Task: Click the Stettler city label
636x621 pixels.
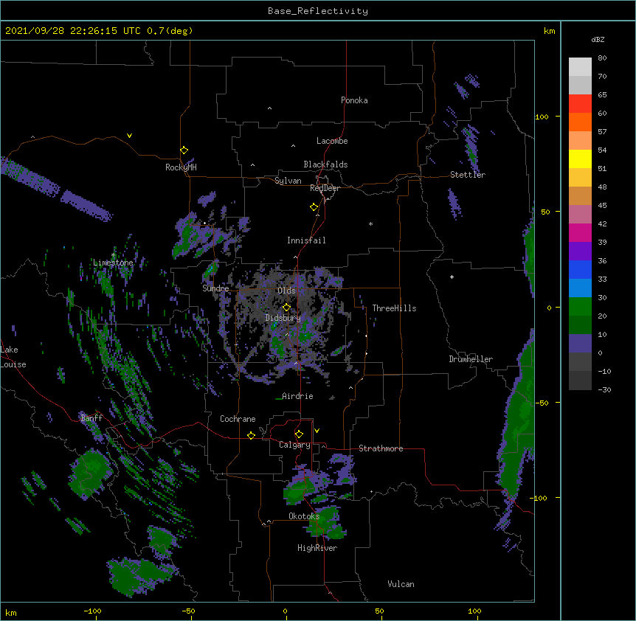Action: point(468,175)
